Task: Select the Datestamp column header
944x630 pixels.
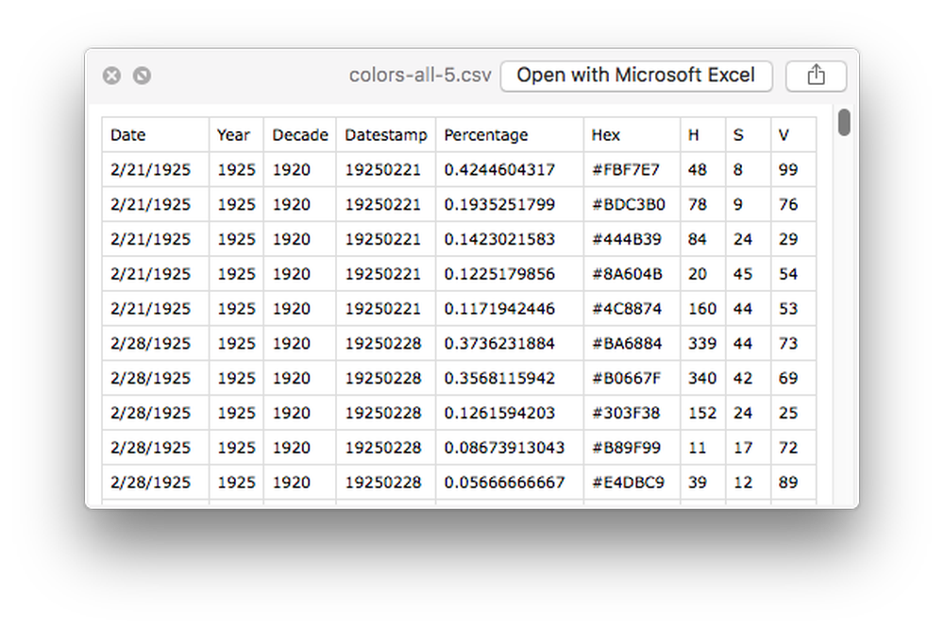Action: (386, 135)
